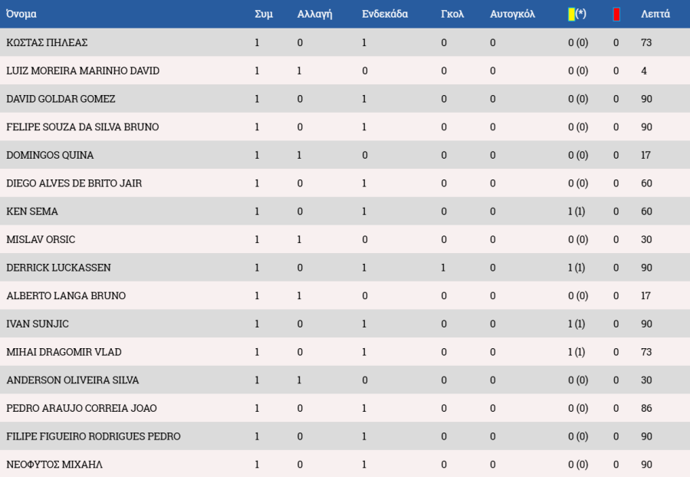Select DOMINGOS QUINA in the table
The width and height of the screenshot is (690, 477).
pos(50,155)
